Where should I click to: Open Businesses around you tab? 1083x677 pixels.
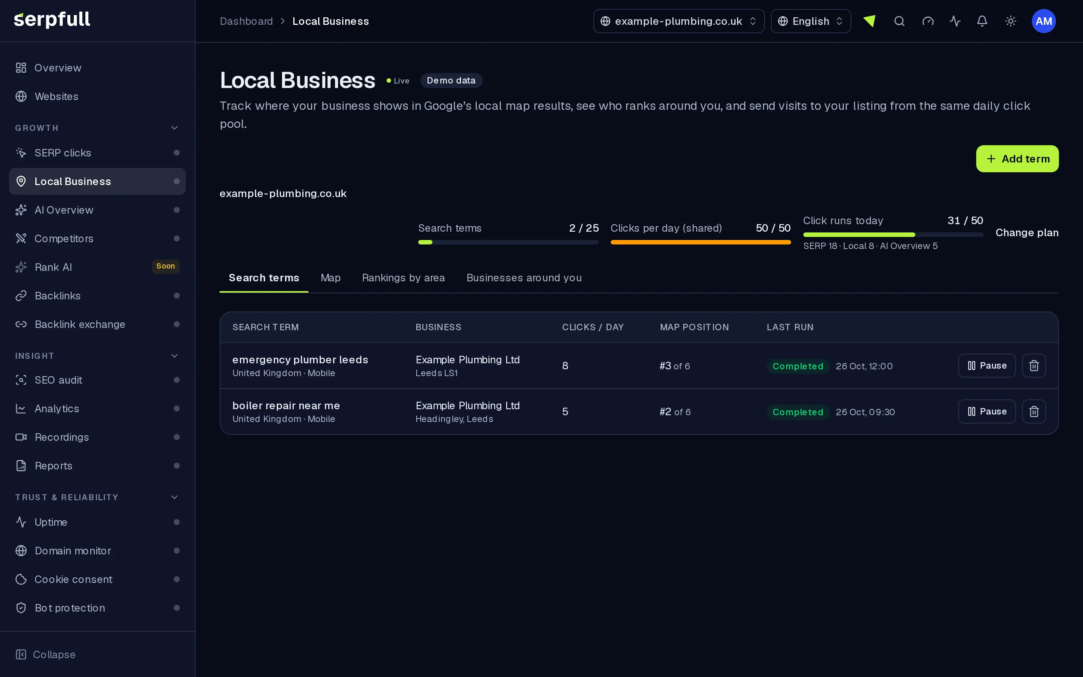coord(524,278)
